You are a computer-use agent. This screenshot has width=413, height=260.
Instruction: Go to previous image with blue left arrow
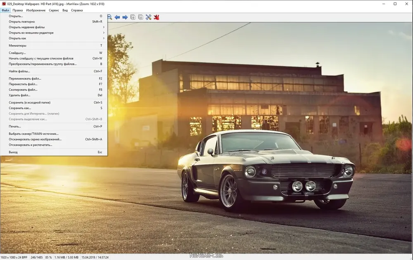(x=117, y=17)
